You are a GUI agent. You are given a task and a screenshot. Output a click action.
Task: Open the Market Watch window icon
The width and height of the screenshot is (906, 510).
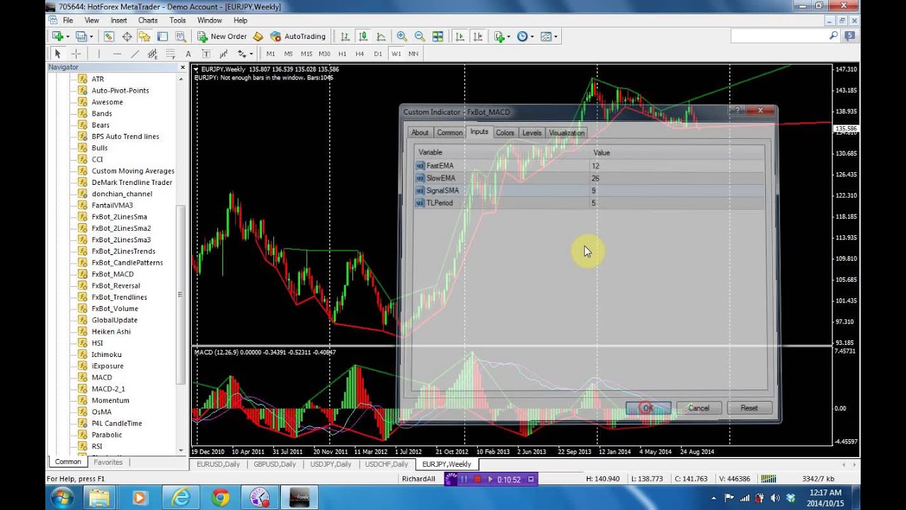click(x=108, y=36)
